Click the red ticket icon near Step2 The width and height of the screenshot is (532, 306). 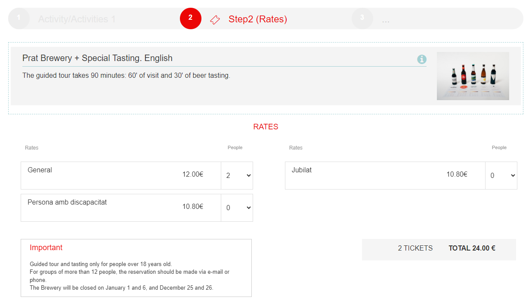pos(215,20)
